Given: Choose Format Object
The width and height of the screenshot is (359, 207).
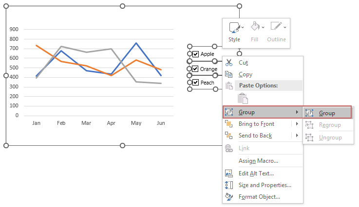Looking at the screenshot, I should 263,197.
